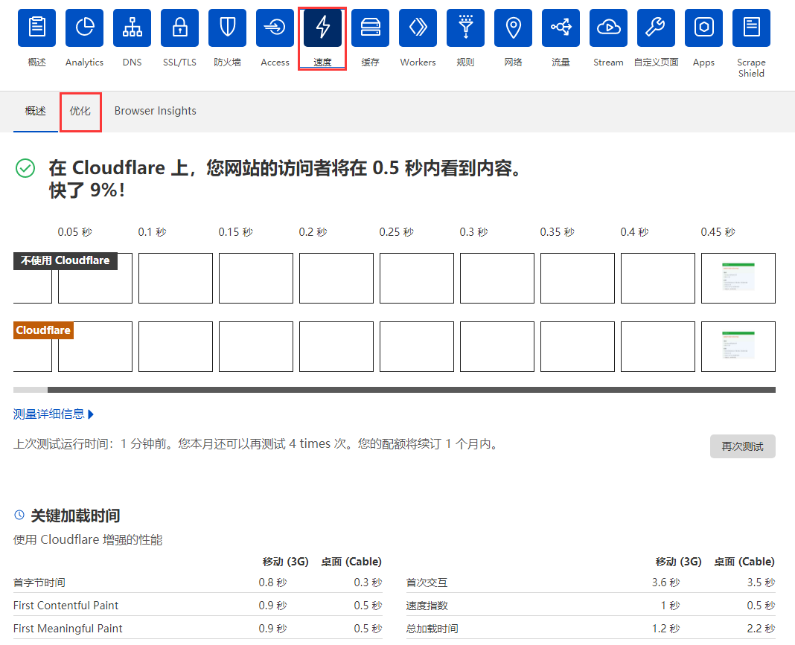
Task: Click the 不使用 Cloudflare row label
Action: click(x=66, y=260)
